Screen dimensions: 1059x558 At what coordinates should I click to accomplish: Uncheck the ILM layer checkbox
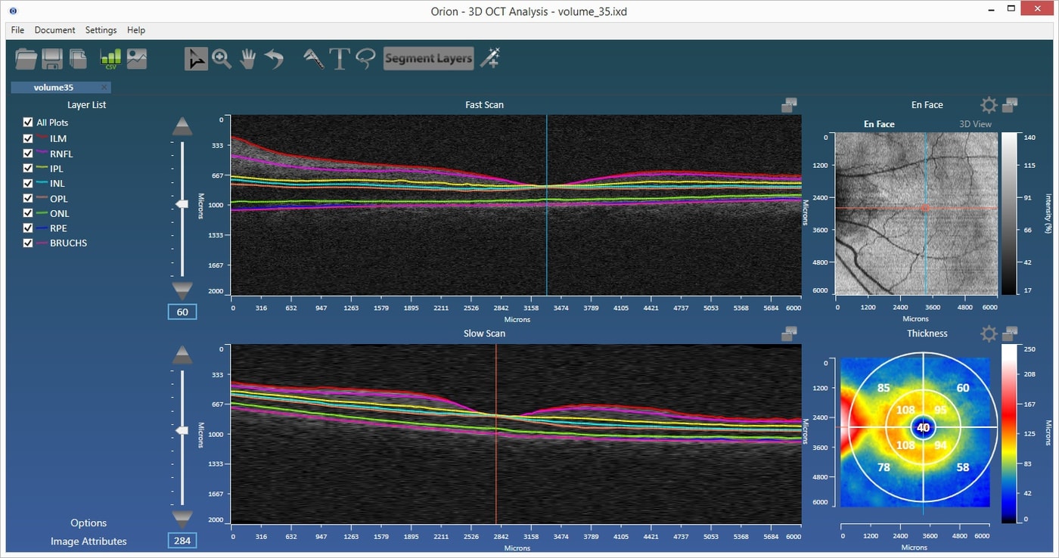pos(28,138)
